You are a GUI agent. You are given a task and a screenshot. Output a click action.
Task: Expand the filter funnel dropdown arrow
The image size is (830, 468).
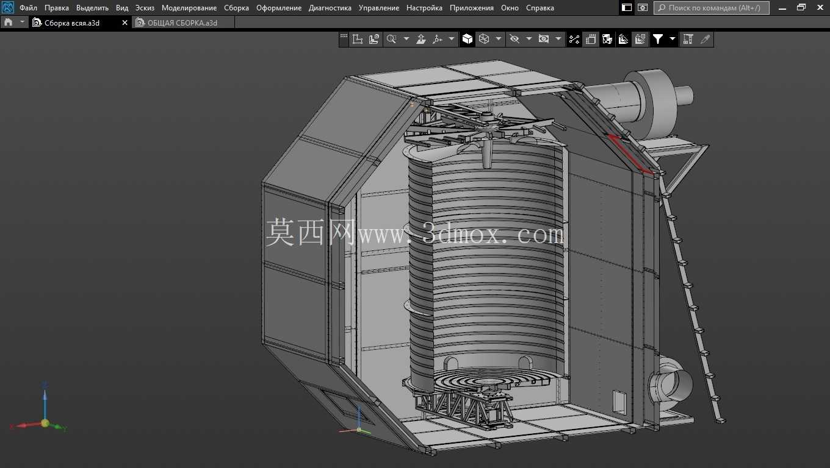click(673, 39)
